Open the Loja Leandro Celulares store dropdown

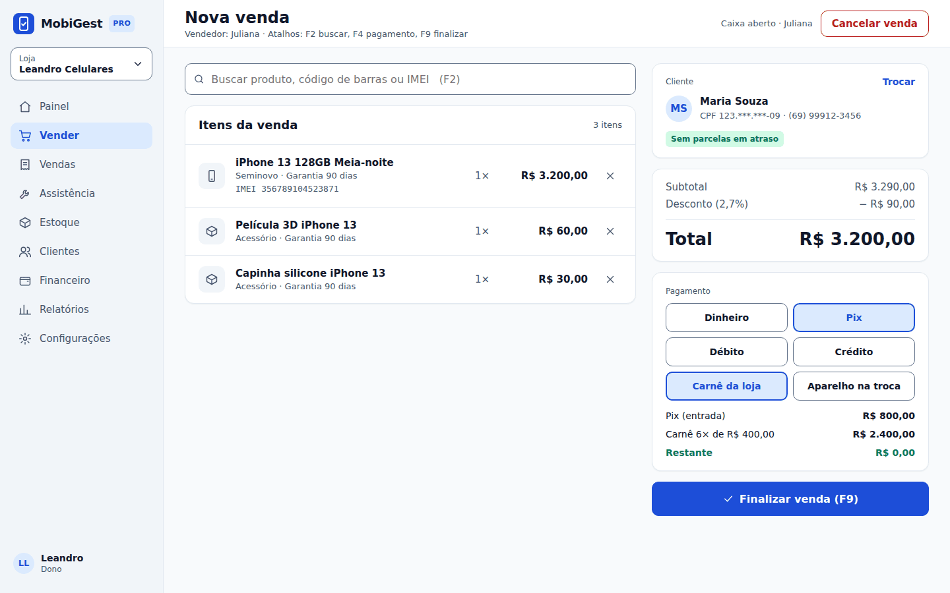pyautogui.click(x=81, y=64)
